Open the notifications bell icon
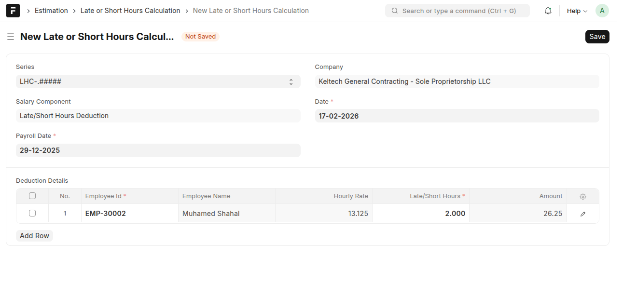Viewport: 623px width, 297px height. (548, 11)
